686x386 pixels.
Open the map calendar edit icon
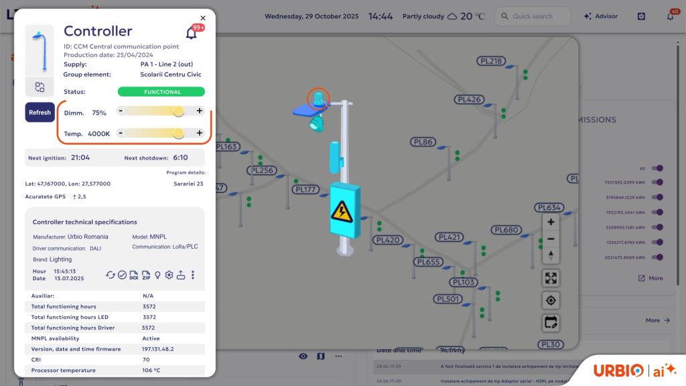[551, 322]
